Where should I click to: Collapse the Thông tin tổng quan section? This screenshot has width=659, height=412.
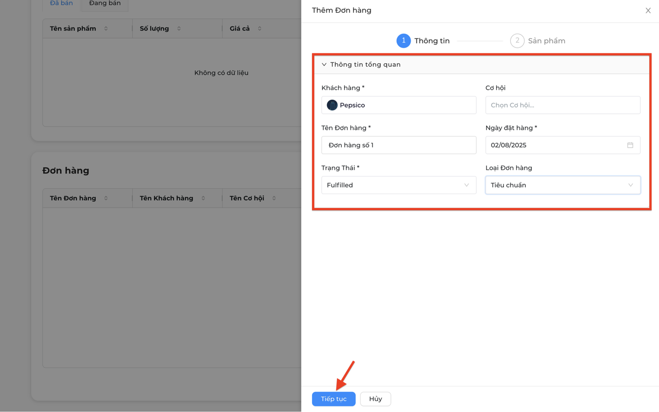click(x=324, y=64)
